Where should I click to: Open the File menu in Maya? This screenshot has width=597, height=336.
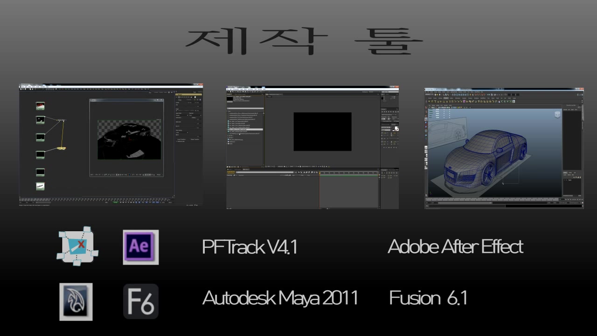[x=427, y=92]
